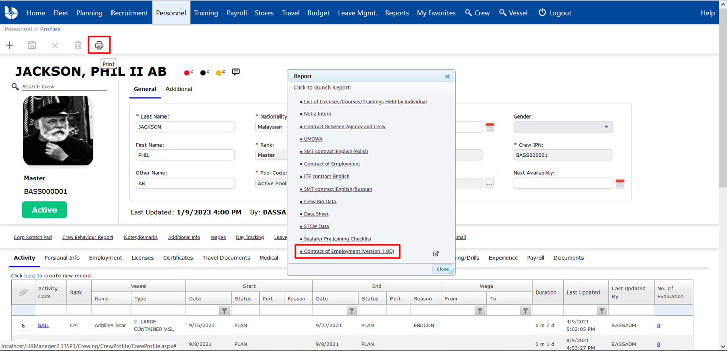The width and height of the screenshot is (727, 351).
Task: Click the Add new record plus icon
Action: 10,45
